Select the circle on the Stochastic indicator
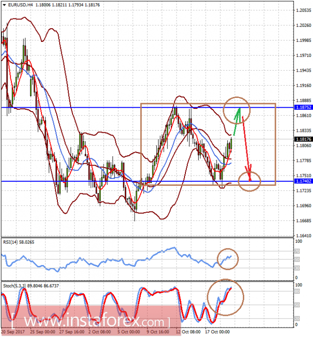This screenshot has width=313, height=337. click(225, 297)
